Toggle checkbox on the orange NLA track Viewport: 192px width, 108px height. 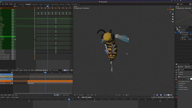(12, 81)
